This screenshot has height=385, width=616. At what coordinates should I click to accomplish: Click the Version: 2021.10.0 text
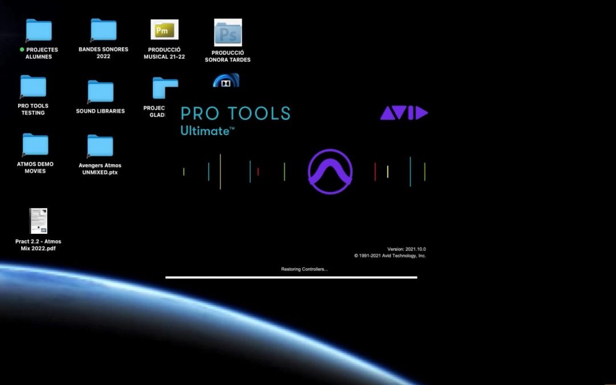point(406,249)
